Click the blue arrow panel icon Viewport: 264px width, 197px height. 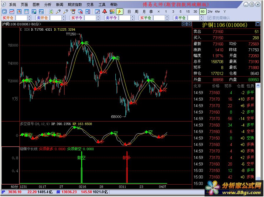(88, 12)
